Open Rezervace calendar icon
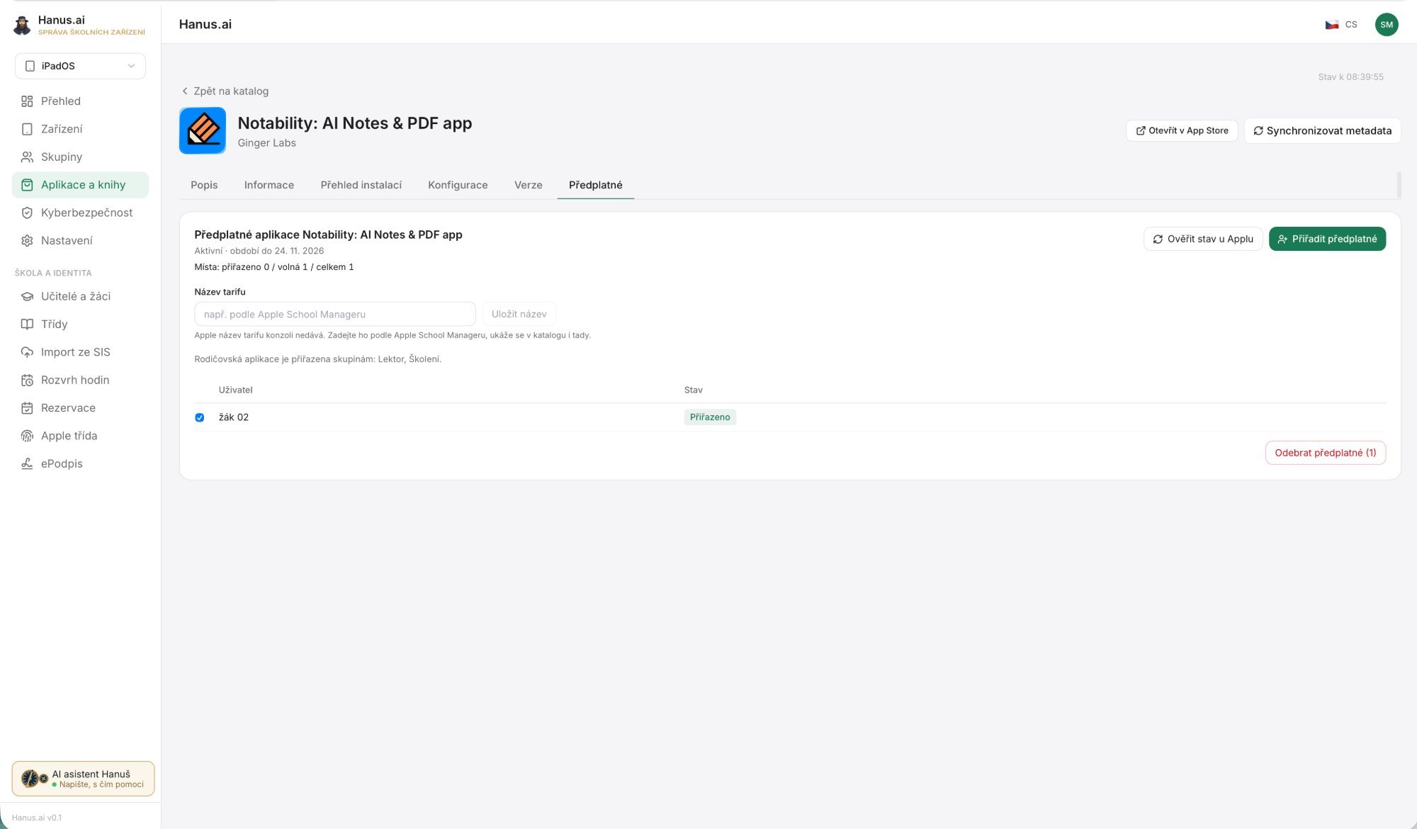 (27, 408)
